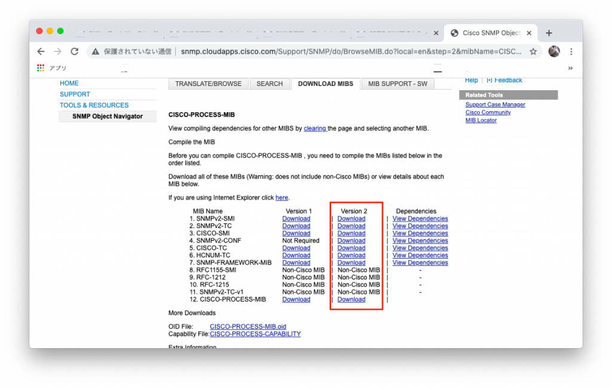
Task: Click the browser back arrow
Action: click(x=41, y=51)
